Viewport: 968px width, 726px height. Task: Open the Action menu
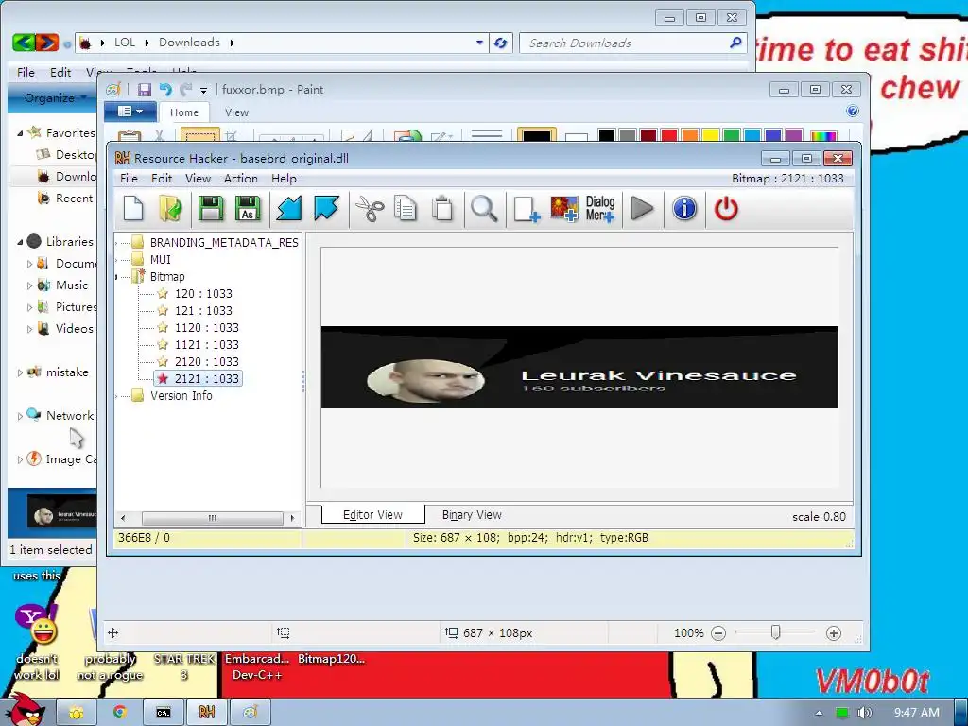click(x=241, y=179)
